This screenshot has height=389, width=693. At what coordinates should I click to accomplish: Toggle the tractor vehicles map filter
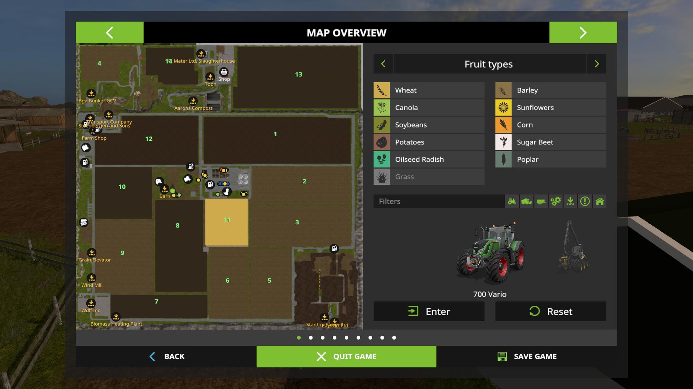point(512,201)
